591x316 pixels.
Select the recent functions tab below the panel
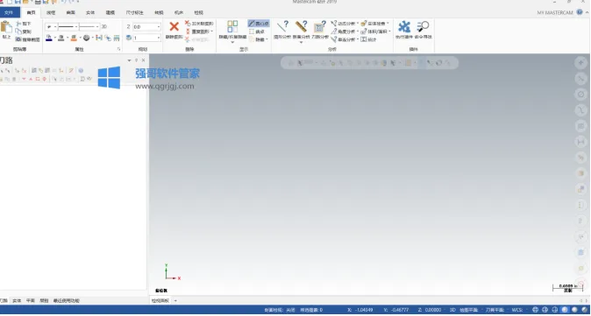67,301
